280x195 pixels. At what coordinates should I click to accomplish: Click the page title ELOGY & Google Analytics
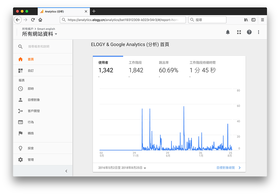click(130, 44)
